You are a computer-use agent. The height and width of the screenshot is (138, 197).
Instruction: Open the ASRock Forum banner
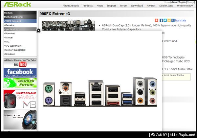coord(20,83)
